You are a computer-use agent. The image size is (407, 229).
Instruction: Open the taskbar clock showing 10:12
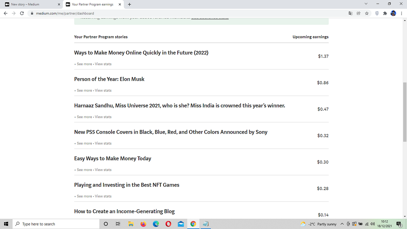pos(385,224)
